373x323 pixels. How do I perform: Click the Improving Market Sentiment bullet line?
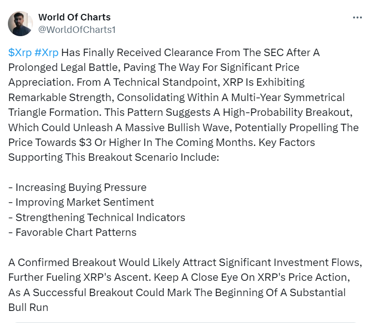[x=81, y=203]
